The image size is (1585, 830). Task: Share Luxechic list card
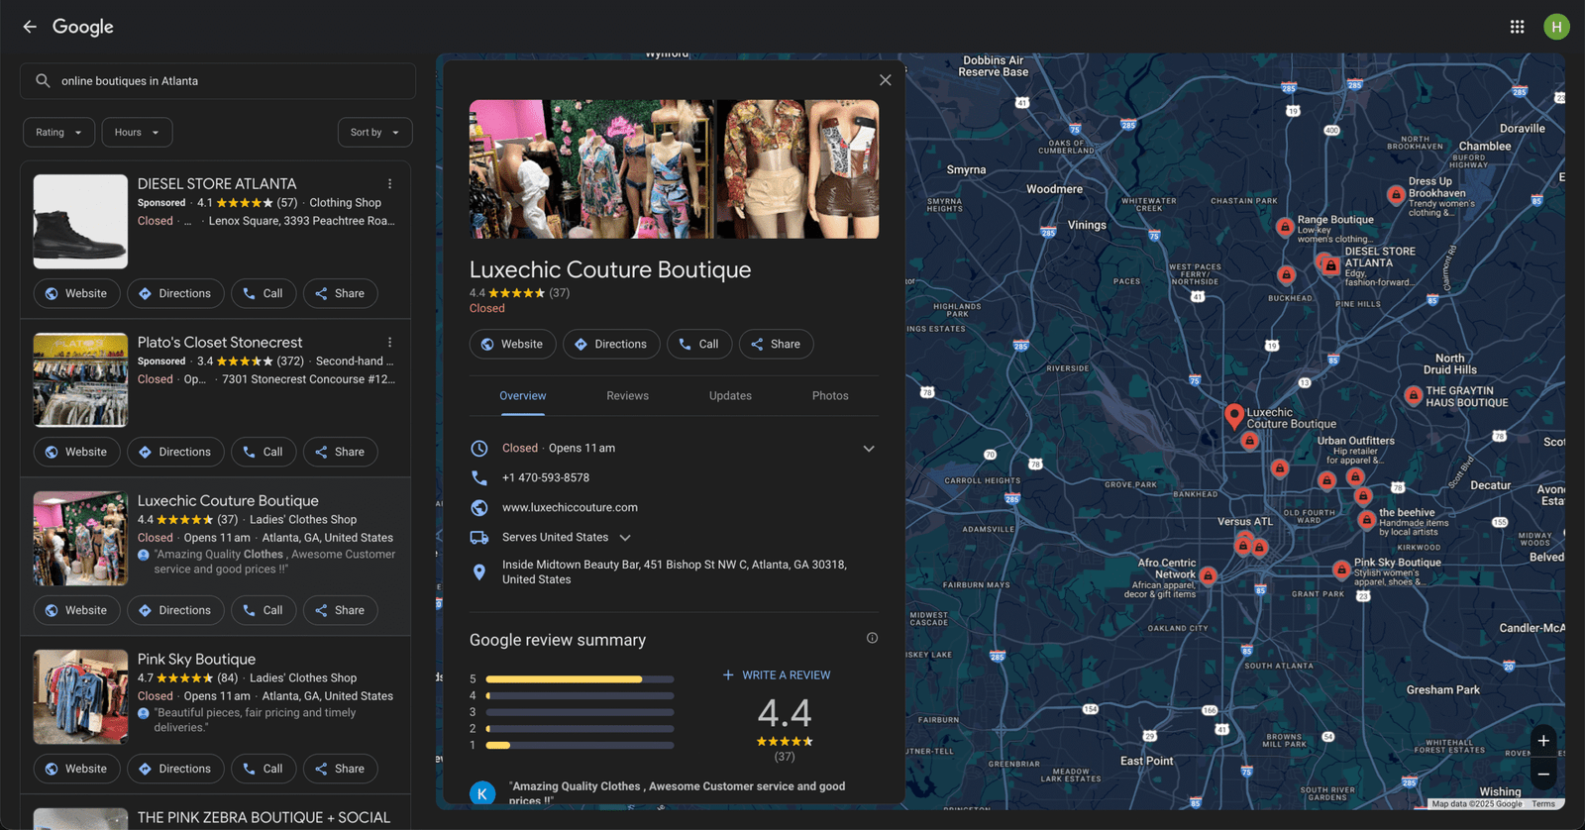coord(340,611)
